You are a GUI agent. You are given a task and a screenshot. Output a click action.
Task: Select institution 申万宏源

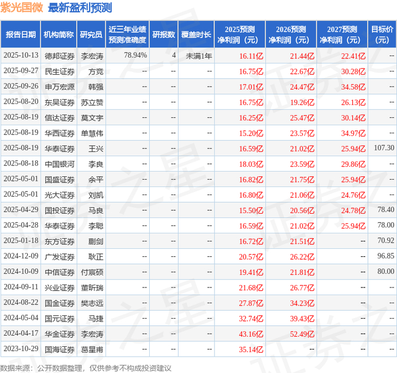pyautogui.click(x=60, y=87)
